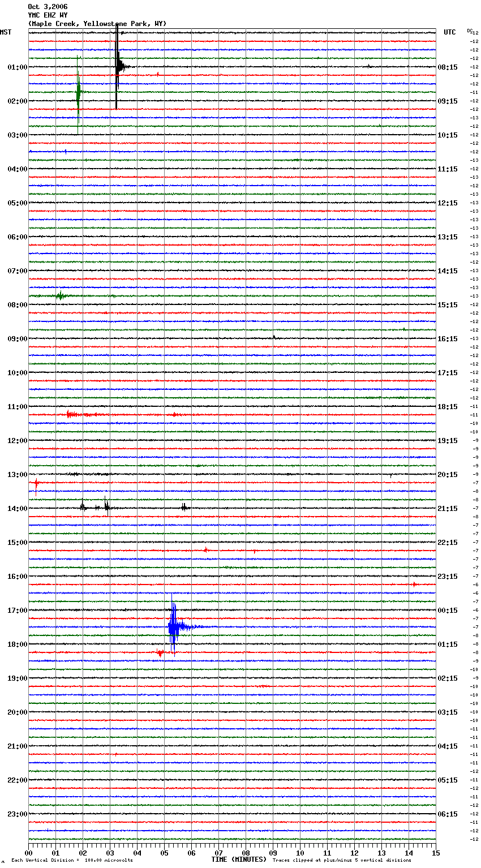Image resolution: width=481 pixels, height=868 pixels.
Task: Select the 20:00 MST time label
Action: point(18,712)
